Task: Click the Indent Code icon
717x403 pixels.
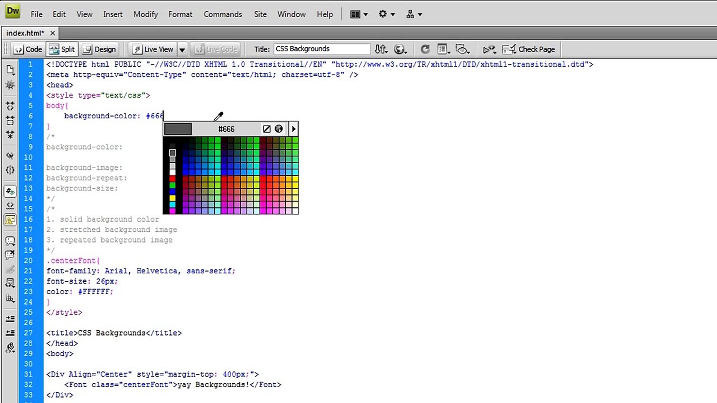Action: pyautogui.click(x=10, y=319)
